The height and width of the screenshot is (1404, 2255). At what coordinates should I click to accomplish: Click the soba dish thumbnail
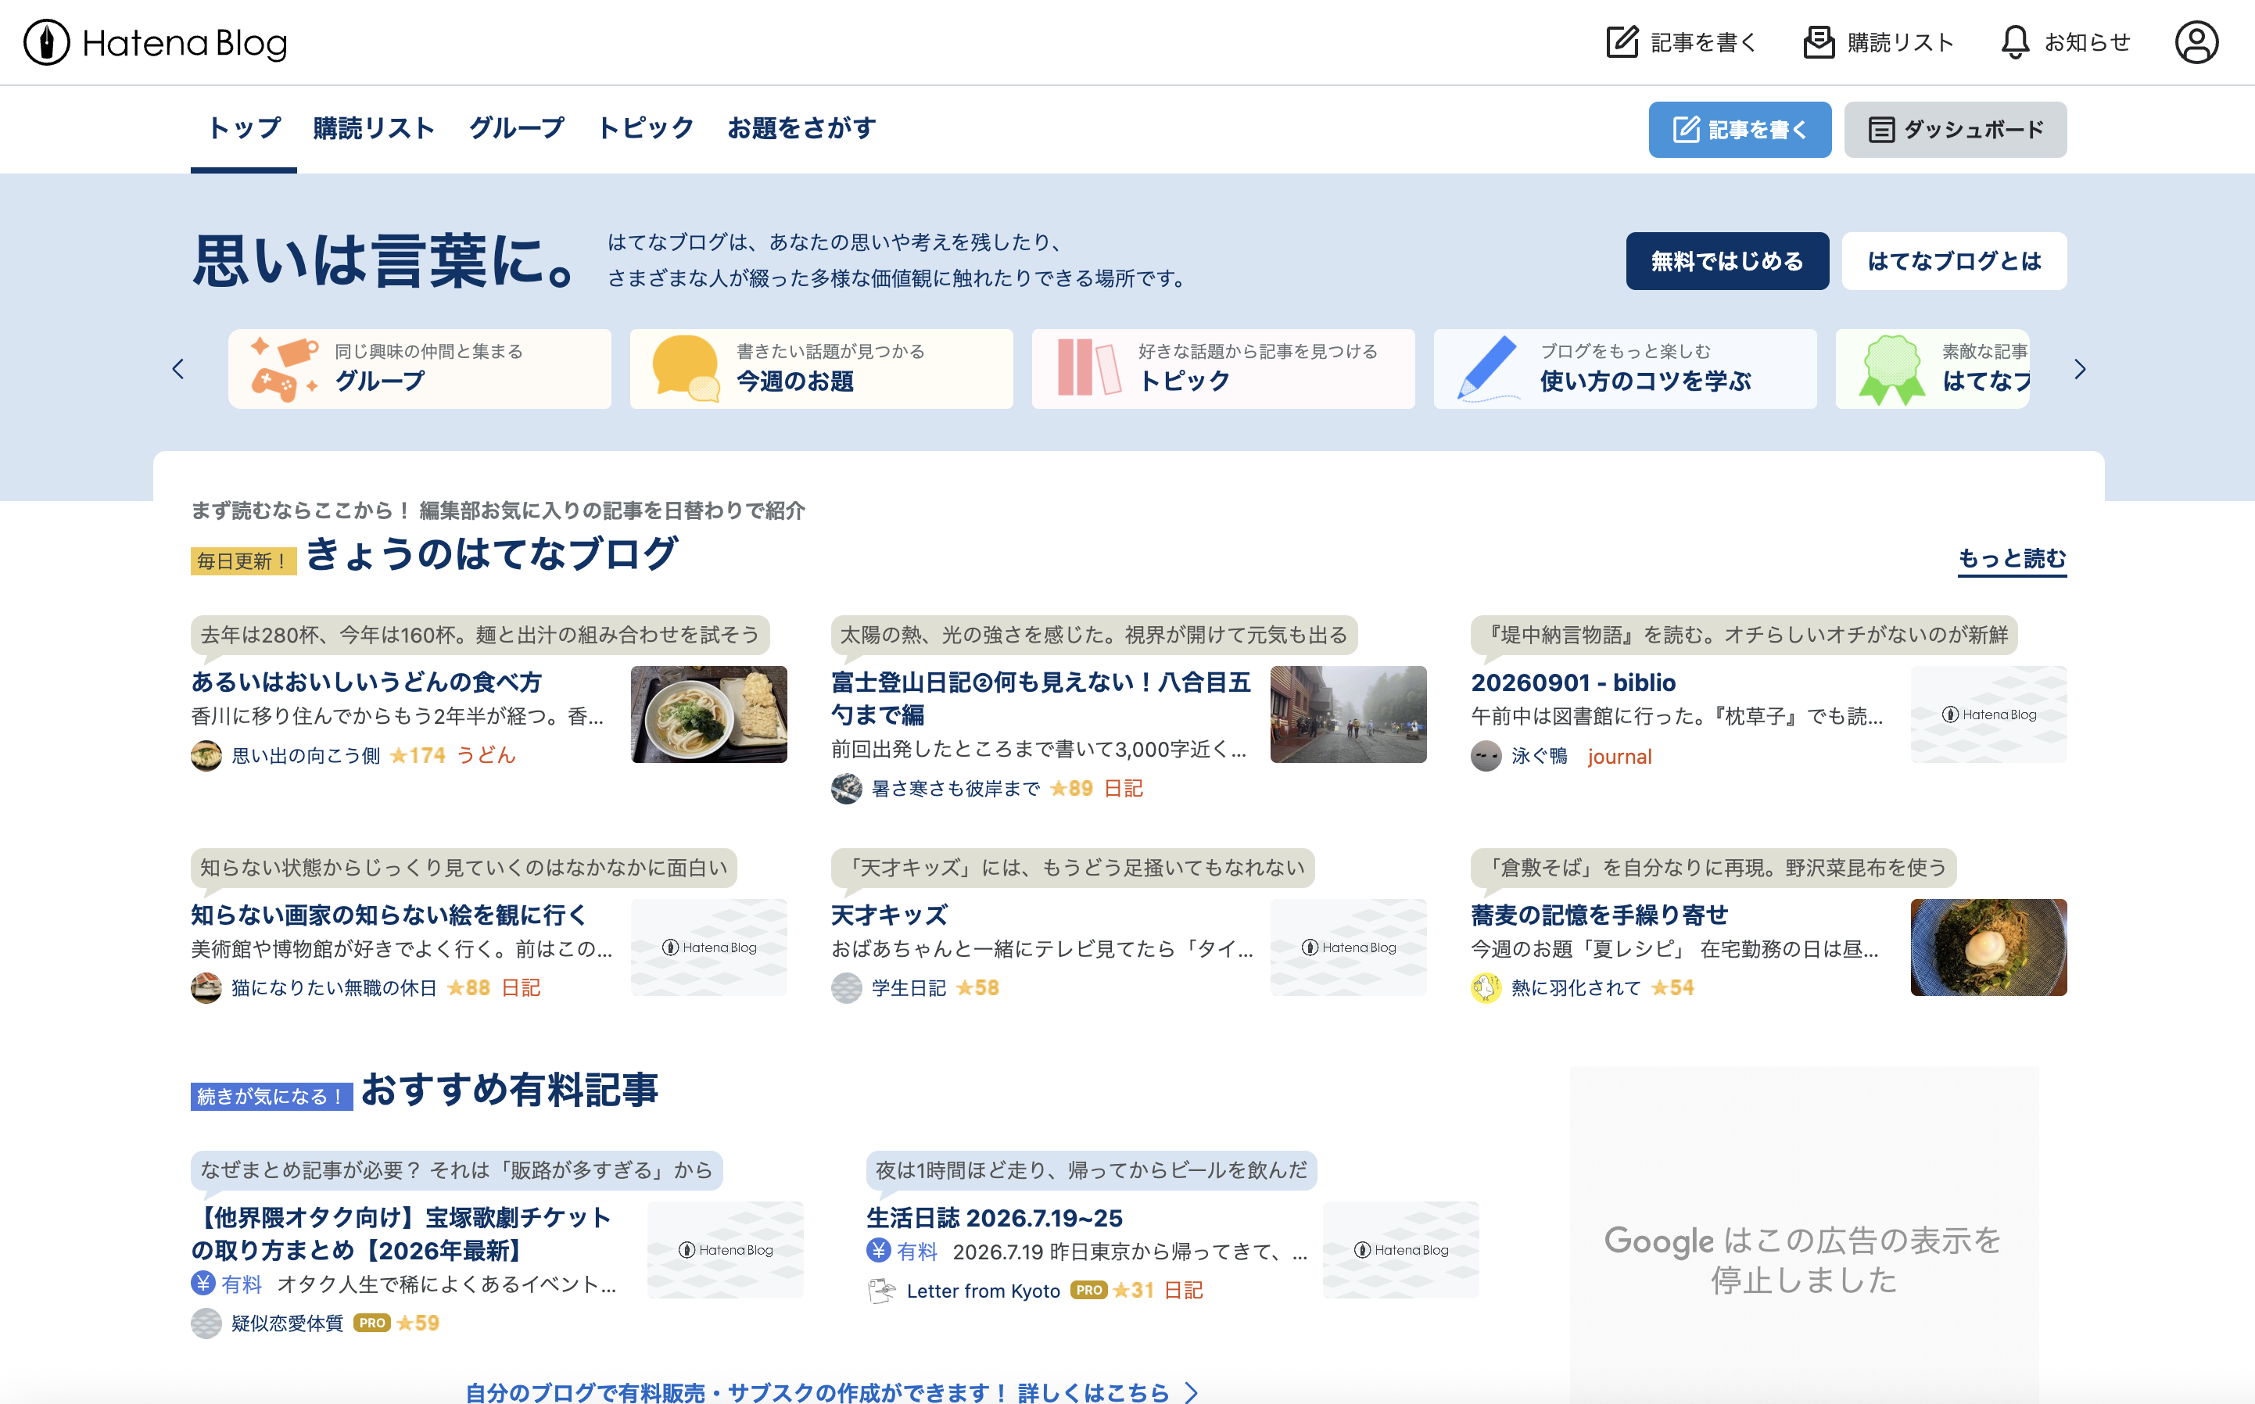(1988, 947)
